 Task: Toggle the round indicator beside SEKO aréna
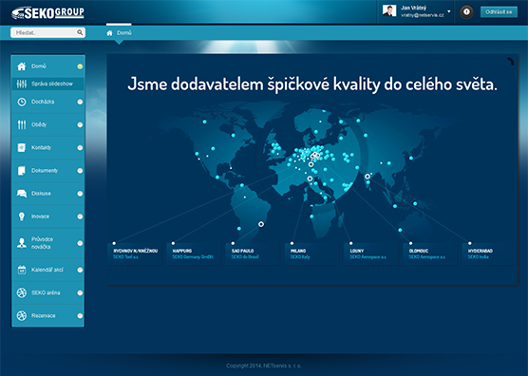pos(80,292)
